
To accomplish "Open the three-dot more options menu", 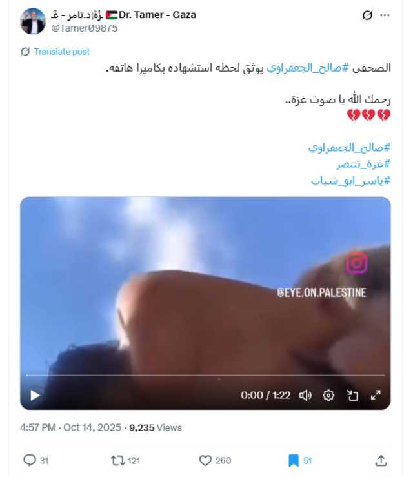I will [385, 15].
